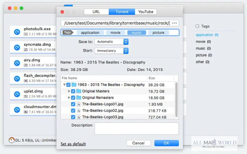The width and height of the screenshot is (247, 154).
Task: Open the speed limit gauge icon
Action: click(x=11, y=140)
